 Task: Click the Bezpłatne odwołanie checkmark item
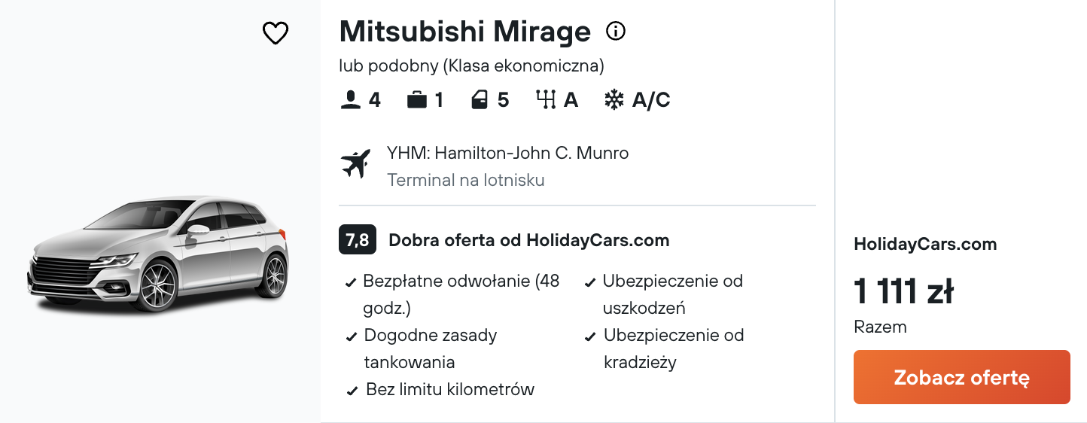tap(453, 294)
